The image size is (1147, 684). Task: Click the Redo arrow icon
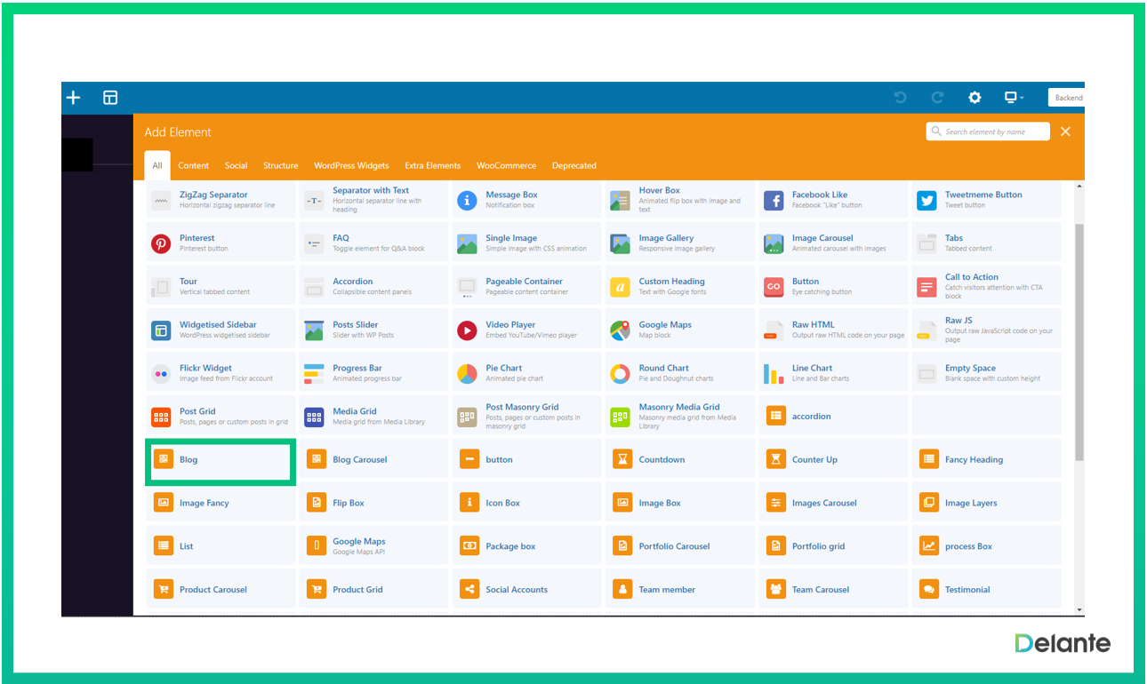point(937,98)
